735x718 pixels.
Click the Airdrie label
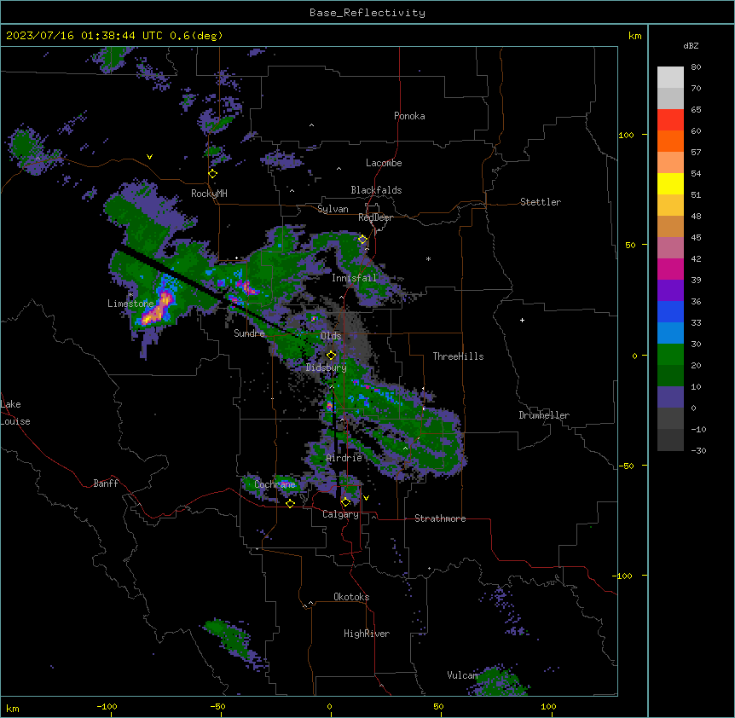[x=344, y=458]
